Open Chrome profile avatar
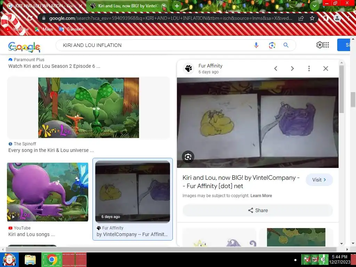The image size is (356, 267). (x=337, y=18)
